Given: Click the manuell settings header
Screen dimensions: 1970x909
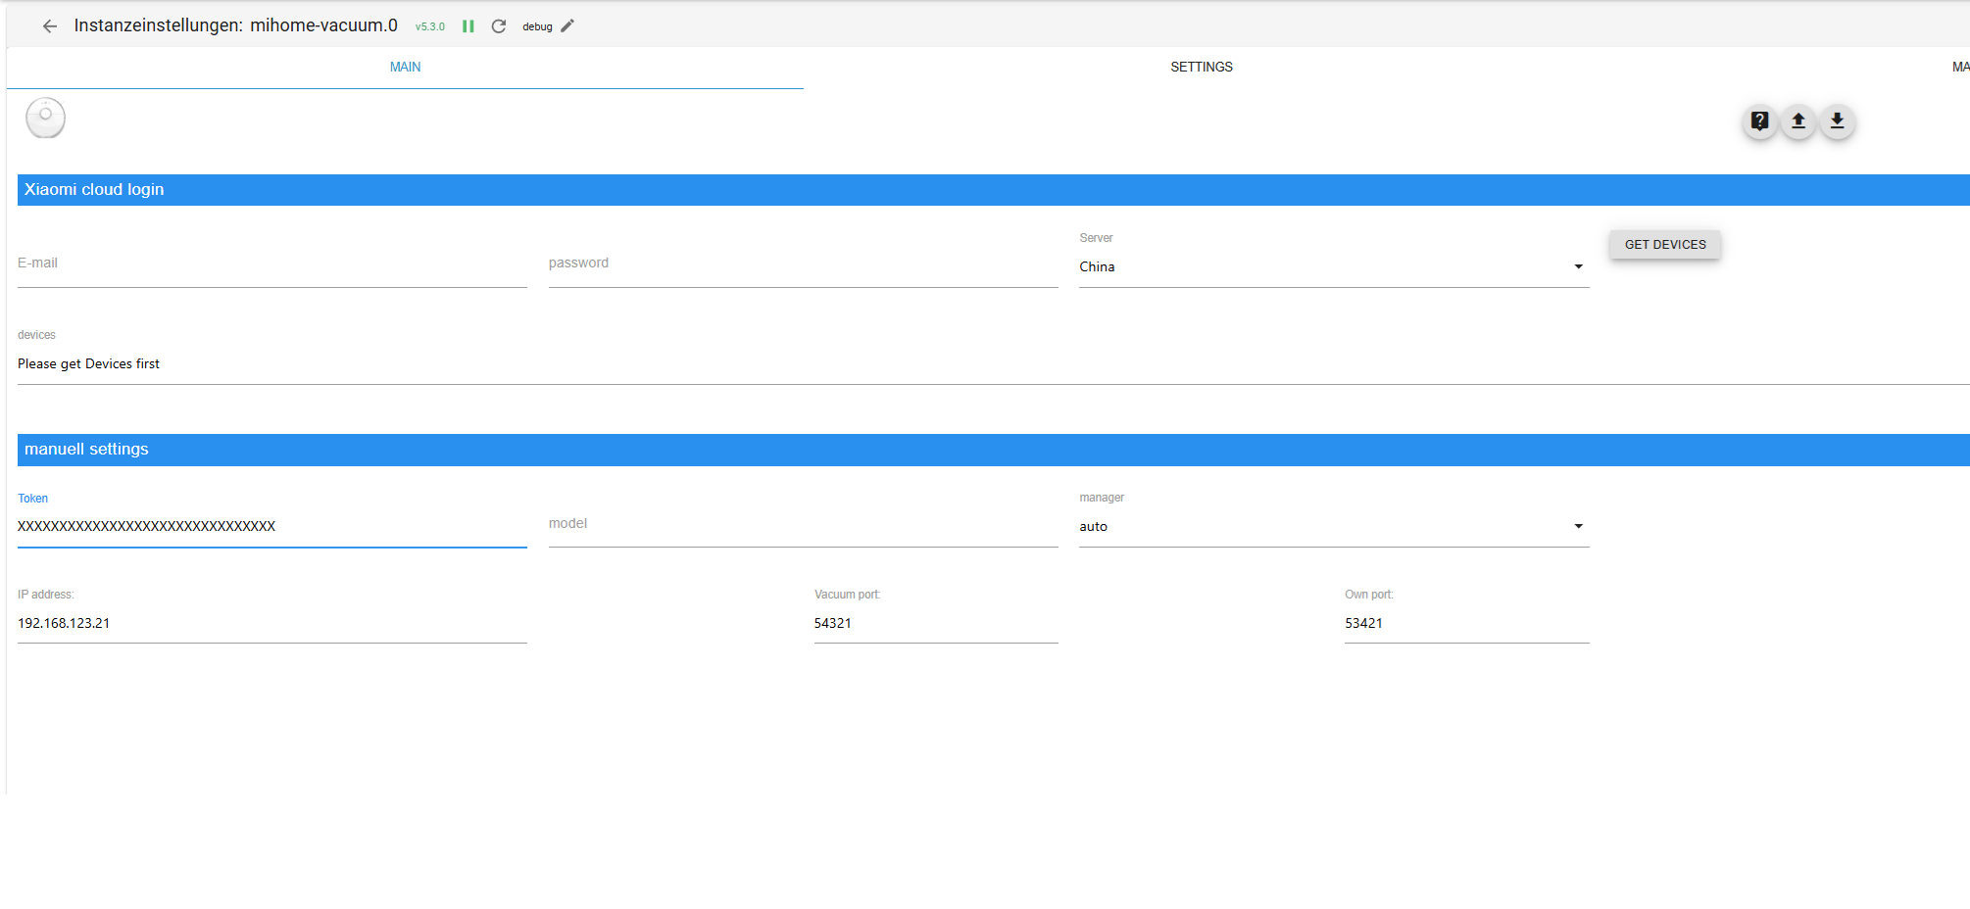Looking at the screenshot, I should click(x=994, y=450).
